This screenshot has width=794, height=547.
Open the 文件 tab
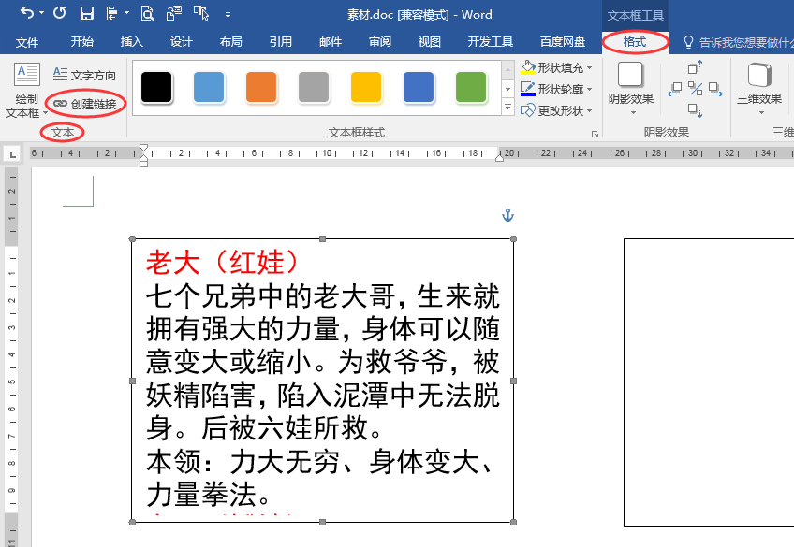(x=27, y=42)
